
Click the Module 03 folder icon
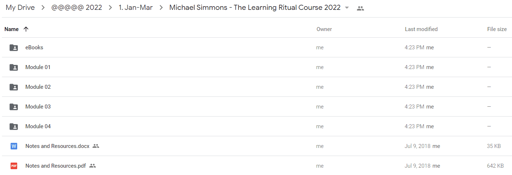(x=14, y=107)
